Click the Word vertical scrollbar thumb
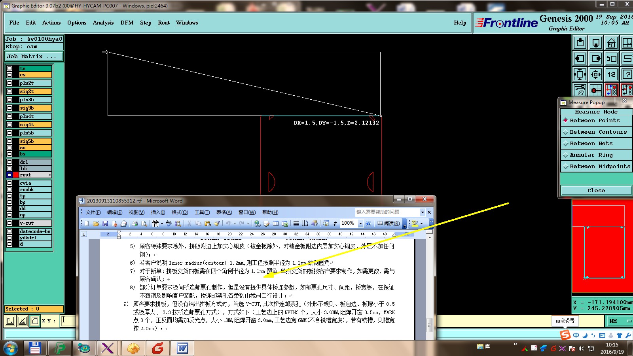 429,325
